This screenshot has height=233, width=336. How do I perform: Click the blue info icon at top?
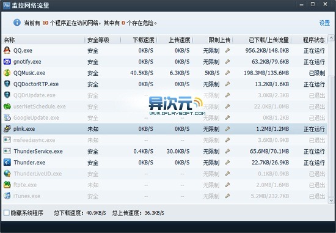point(17,23)
